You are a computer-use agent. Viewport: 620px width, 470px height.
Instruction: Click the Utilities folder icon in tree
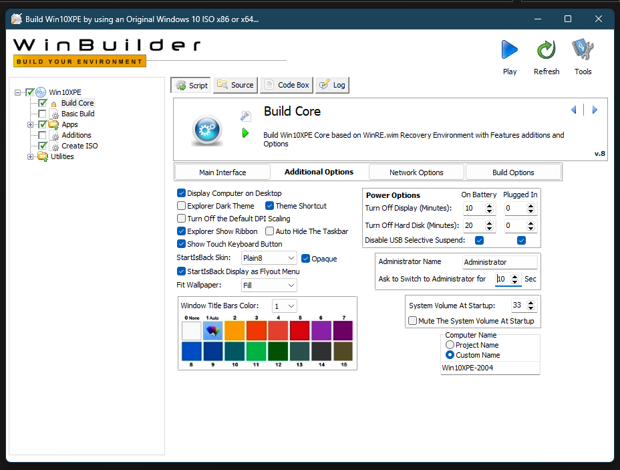[x=43, y=156]
